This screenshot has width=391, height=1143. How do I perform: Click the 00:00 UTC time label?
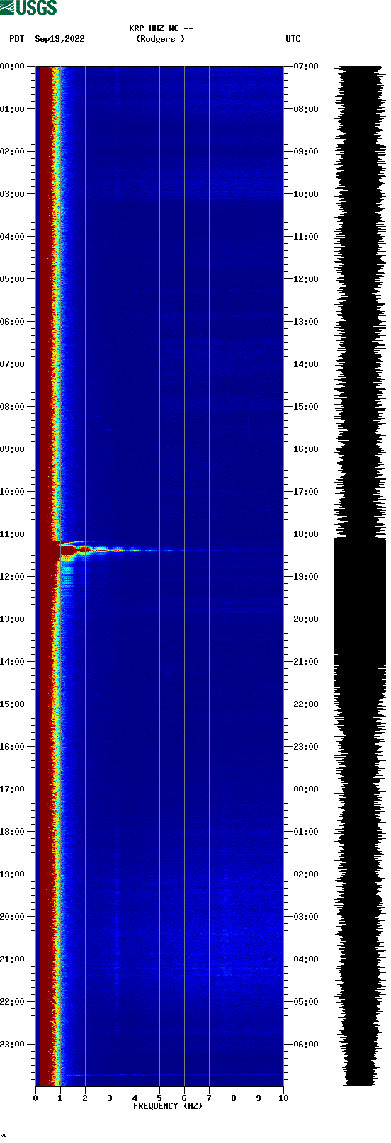click(x=306, y=789)
